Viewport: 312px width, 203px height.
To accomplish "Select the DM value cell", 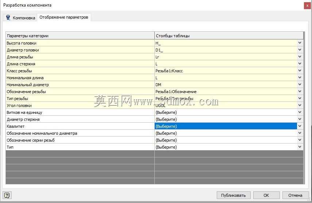I will 226,85.
